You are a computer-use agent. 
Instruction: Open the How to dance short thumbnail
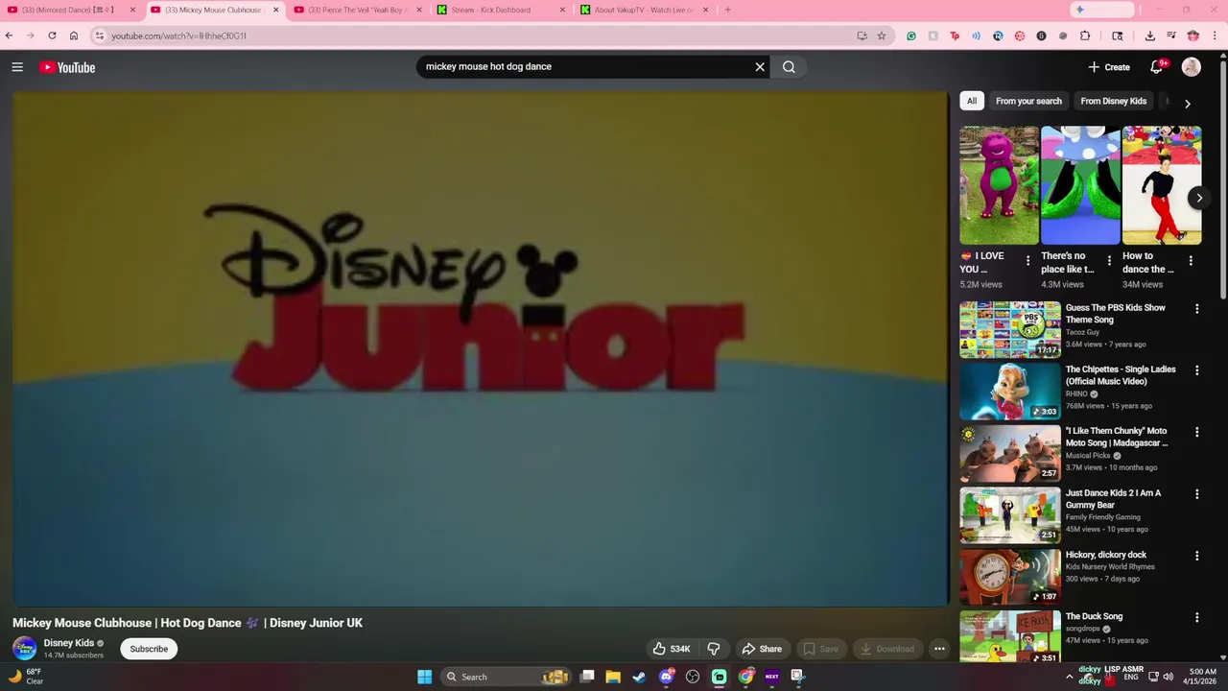(x=1162, y=185)
